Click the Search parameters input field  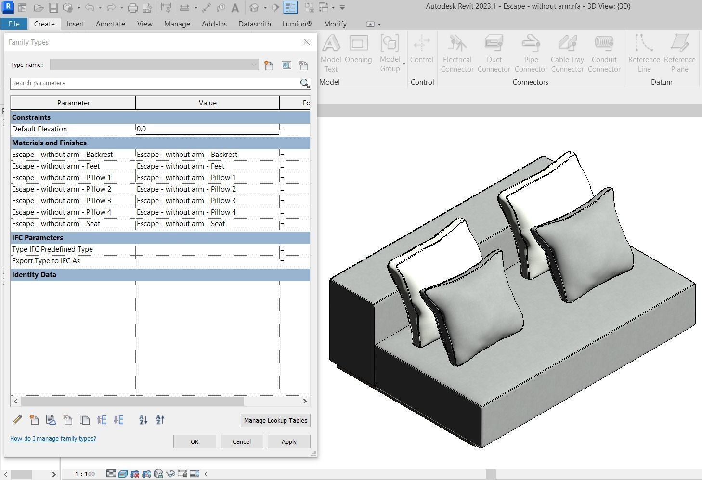(x=155, y=83)
